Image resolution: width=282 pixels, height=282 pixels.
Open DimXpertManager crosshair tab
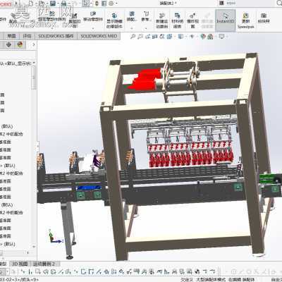point(8,44)
